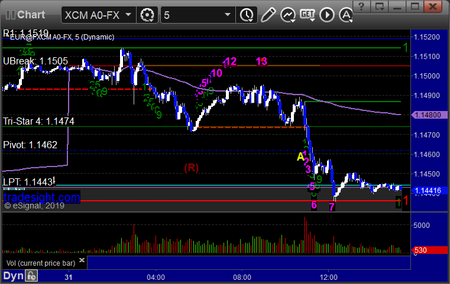
Task: Click the red 530 volume tag
Action: pyautogui.click(x=429, y=250)
